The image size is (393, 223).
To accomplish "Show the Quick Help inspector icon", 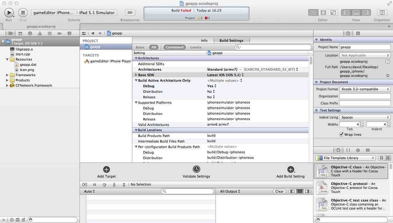I will click(358, 33).
